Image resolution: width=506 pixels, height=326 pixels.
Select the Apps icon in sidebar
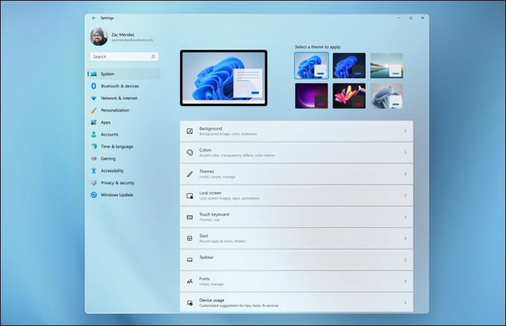94,122
